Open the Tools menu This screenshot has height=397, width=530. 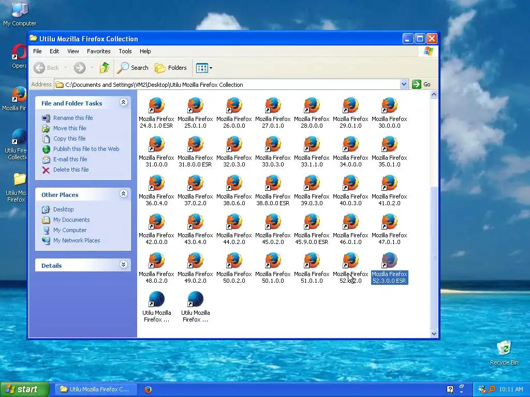click(x=125, y=51)
